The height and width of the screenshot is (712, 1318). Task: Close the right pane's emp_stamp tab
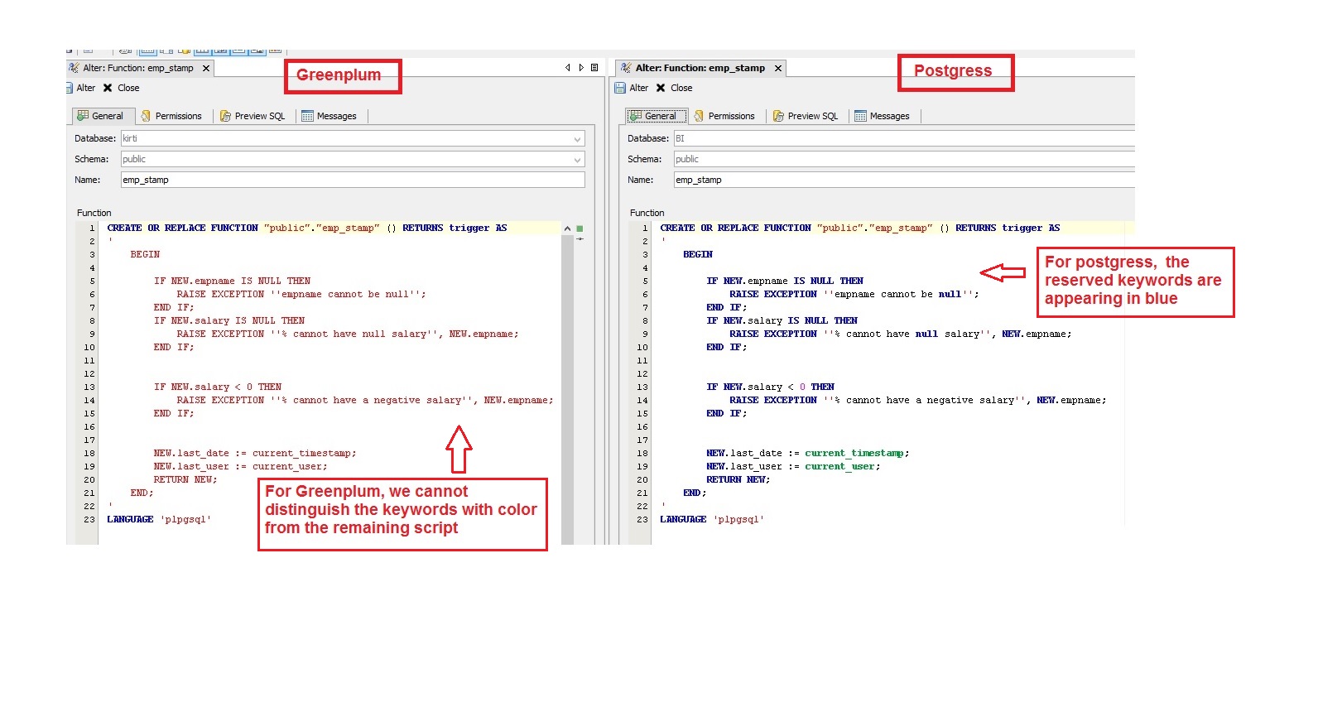(778, 68)
